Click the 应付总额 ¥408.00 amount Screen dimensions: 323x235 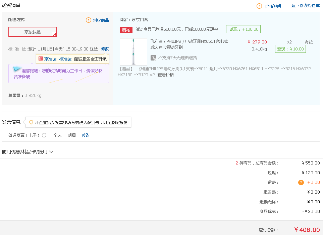pos(307,230)
